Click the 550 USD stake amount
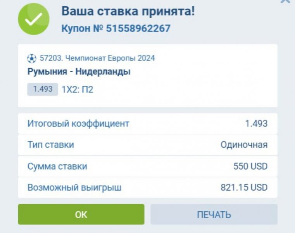The width and height of the screenshot is (295, 233). pos(250,167)
